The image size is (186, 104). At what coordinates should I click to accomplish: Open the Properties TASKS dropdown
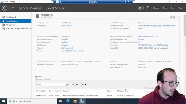[x=174, y=17]
